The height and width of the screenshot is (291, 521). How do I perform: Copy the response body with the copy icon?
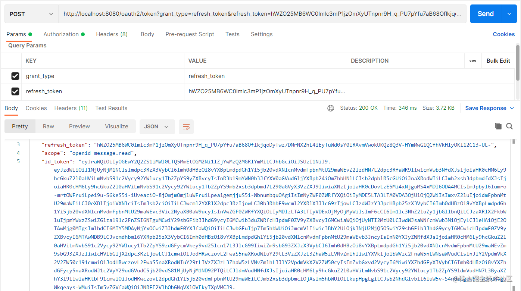[498, 126]
